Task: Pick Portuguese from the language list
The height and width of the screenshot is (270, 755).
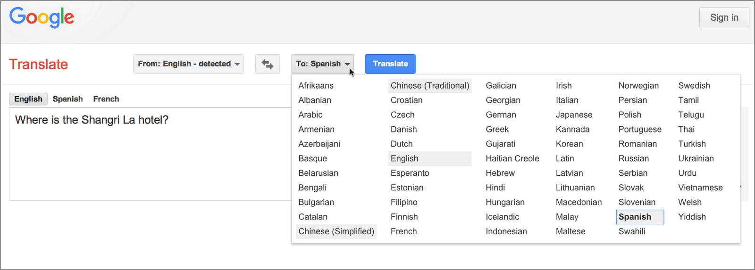Action: [640, 130]
